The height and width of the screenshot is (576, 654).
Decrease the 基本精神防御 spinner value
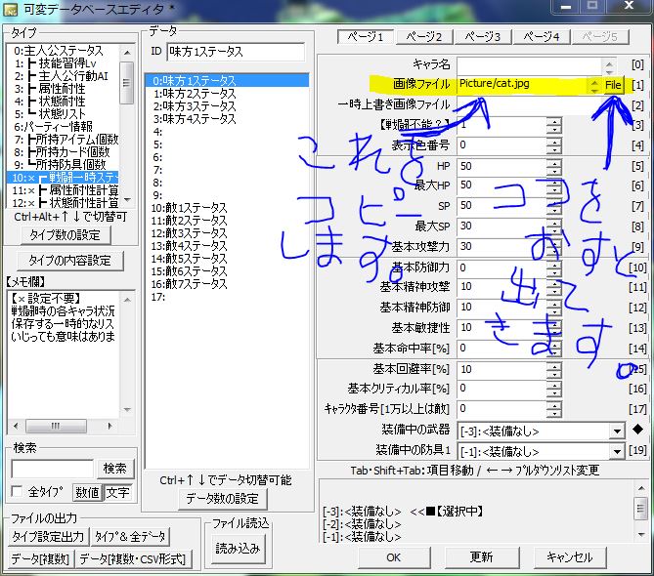coord(554,312)
